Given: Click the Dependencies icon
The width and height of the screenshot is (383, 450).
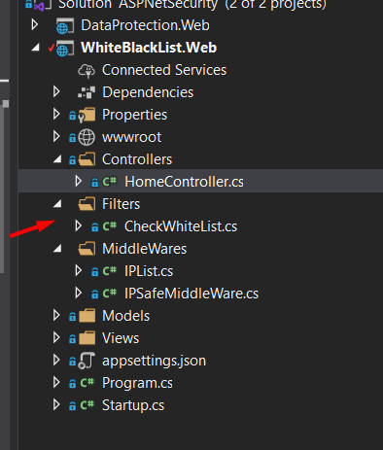Looking at the screenshot, I should 87,92.
